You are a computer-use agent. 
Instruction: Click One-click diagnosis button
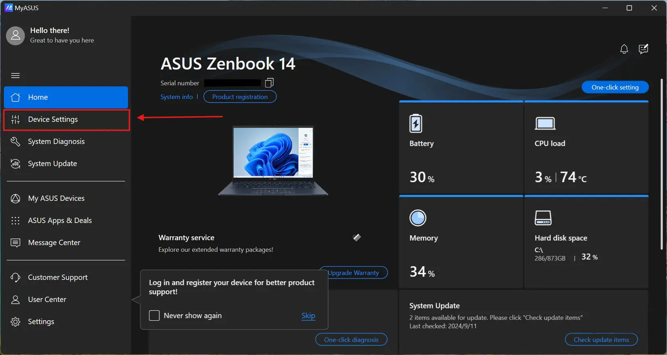[351, 340]
